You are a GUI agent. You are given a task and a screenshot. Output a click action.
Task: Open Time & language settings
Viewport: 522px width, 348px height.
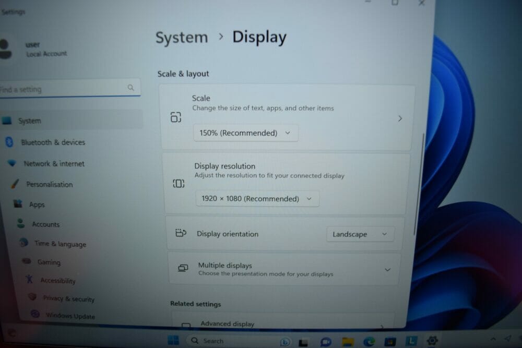click(60, 244)
